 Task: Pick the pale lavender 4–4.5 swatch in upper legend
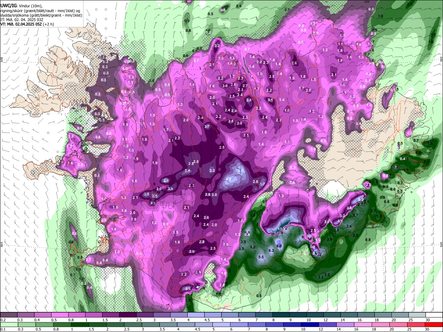[x=196, y=315]
